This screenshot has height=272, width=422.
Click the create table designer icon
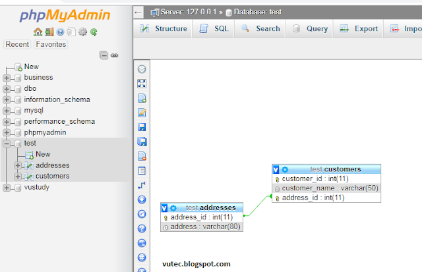click(142, 171)
